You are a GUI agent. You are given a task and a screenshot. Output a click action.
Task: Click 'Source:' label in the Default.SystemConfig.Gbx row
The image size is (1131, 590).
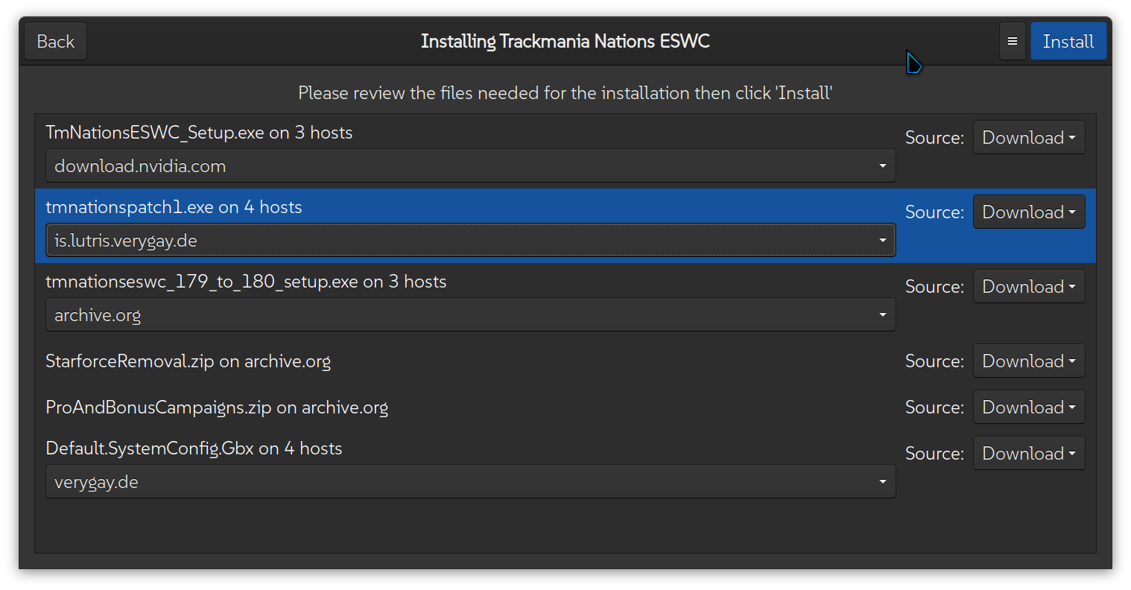point(934,454)
